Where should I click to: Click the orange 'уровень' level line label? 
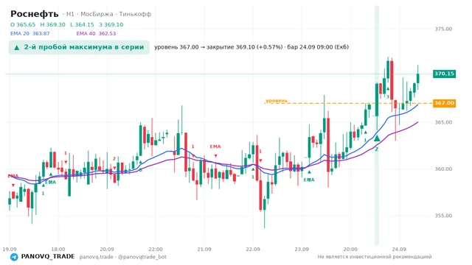point(277,100)
